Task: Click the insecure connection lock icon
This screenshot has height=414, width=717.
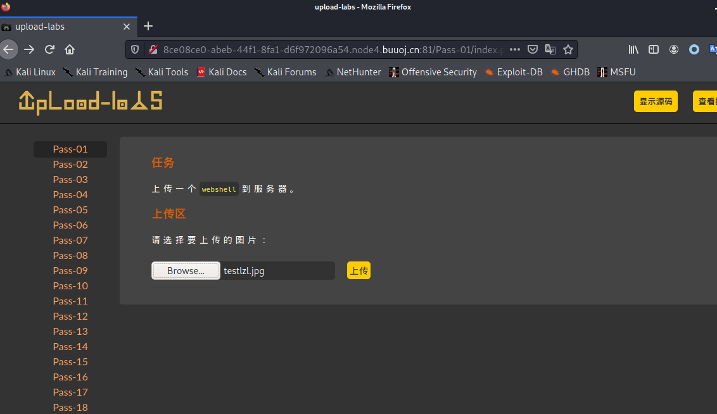Action: [x=153, y=49]
